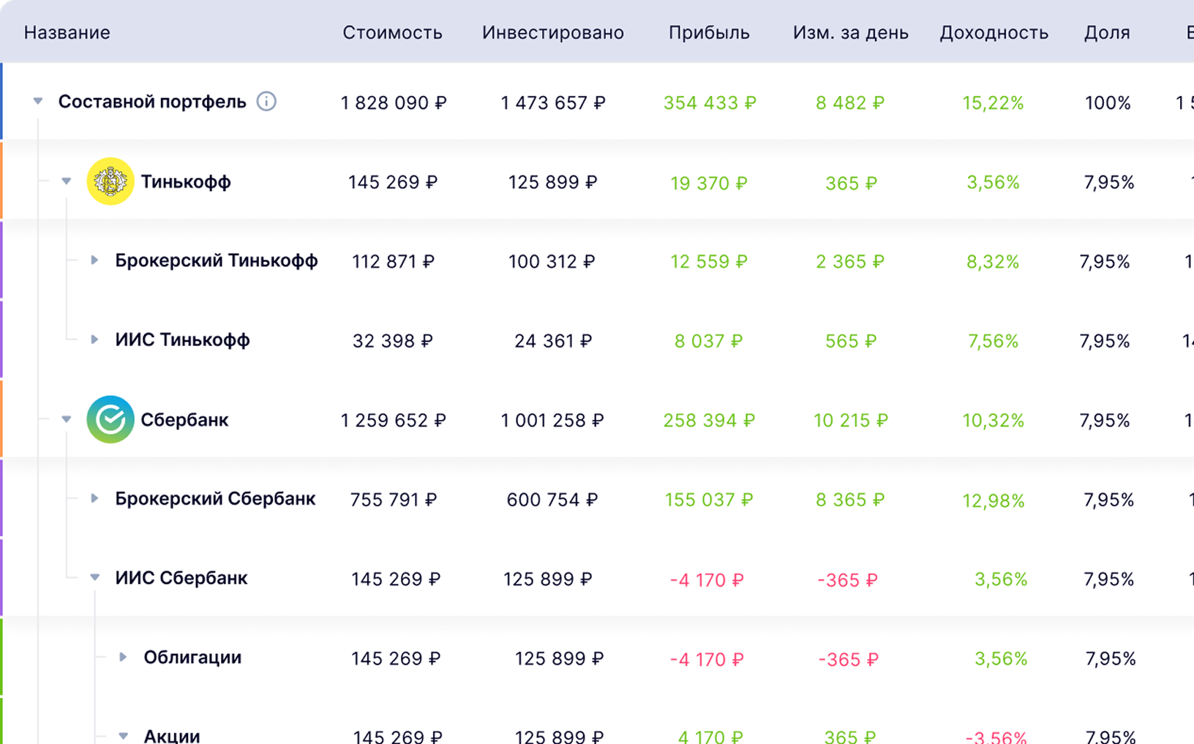This screenshot has width=1194, height=744.
Task: Click the Инвестировано column header
Action: (552, 33)
